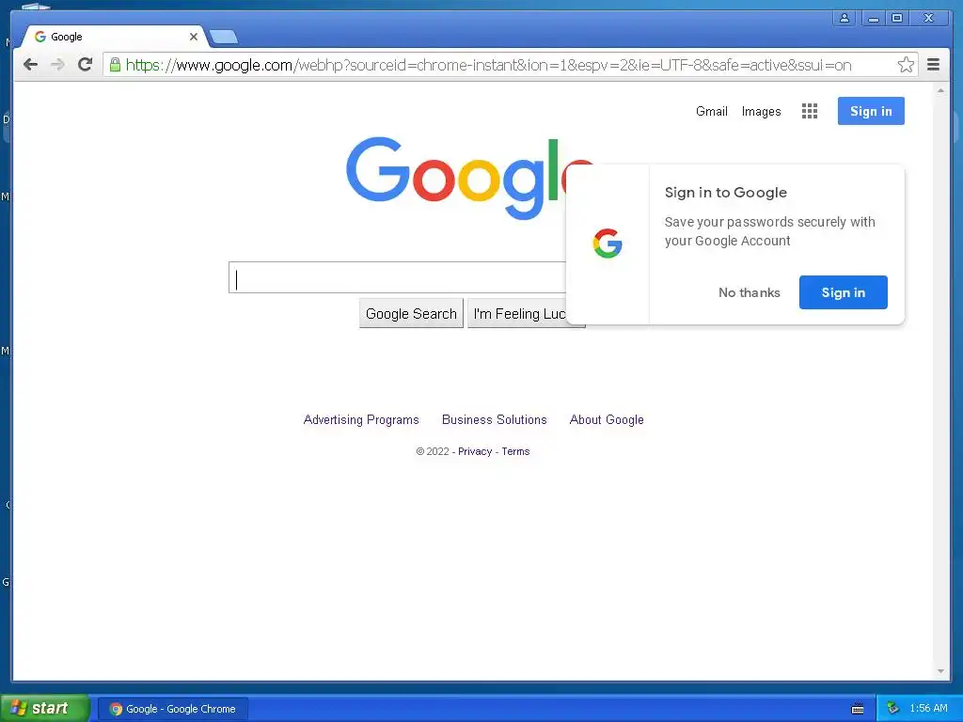The height and width of the screenshot is (722, 963).
Task: Go back using the back arrow
Action: point(30,65)
